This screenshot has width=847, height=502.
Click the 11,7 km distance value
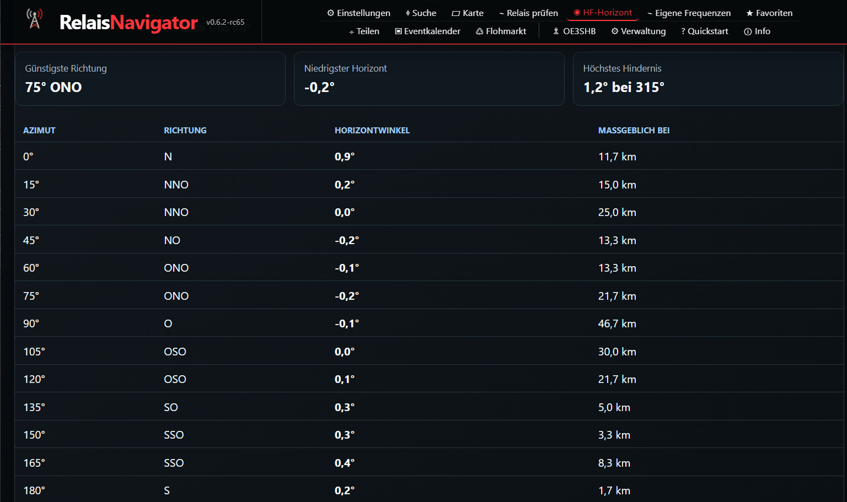click(x=617, y=156)
